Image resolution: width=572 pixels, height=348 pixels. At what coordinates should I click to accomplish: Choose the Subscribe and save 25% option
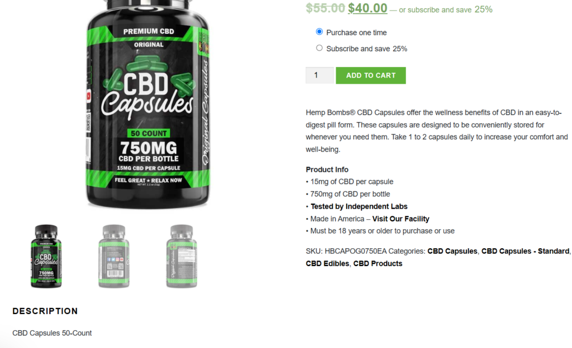click(x=319, y=48)
